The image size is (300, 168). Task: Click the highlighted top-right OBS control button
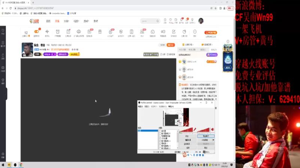[206, 136]
